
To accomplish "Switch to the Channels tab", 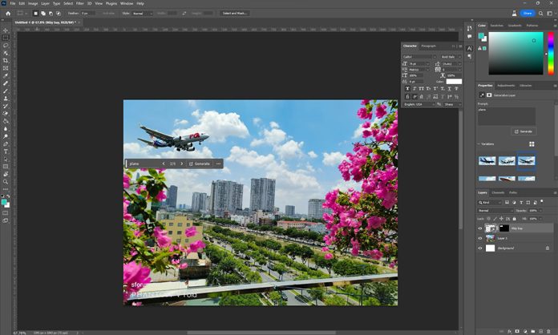I will click(498, 192).
